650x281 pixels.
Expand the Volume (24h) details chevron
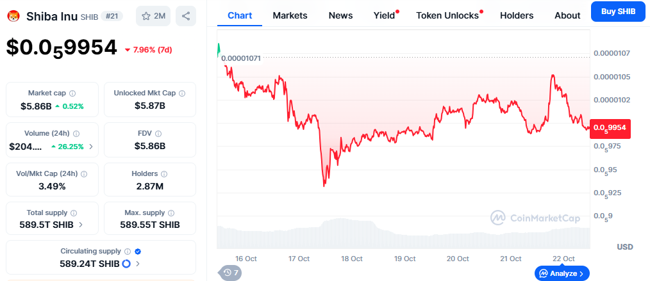(x=90, y=147)
